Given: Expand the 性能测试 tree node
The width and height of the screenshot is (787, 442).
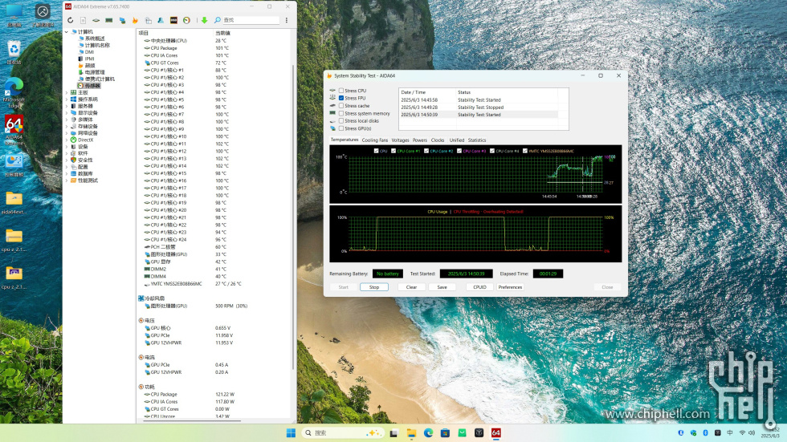Looking at the screenshot, I should coord(67,180).
